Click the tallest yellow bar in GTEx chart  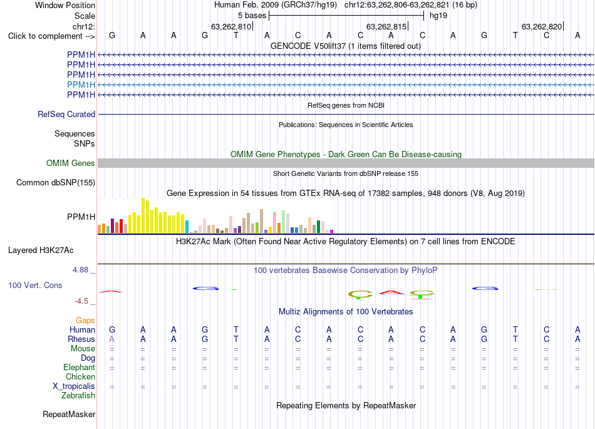[143, 215]
